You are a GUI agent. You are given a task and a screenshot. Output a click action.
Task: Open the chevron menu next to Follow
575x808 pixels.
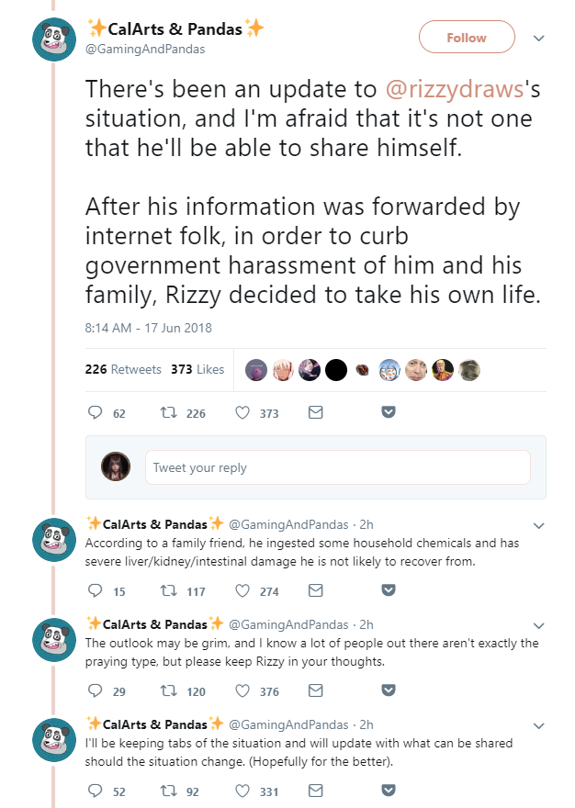[539, 39]
